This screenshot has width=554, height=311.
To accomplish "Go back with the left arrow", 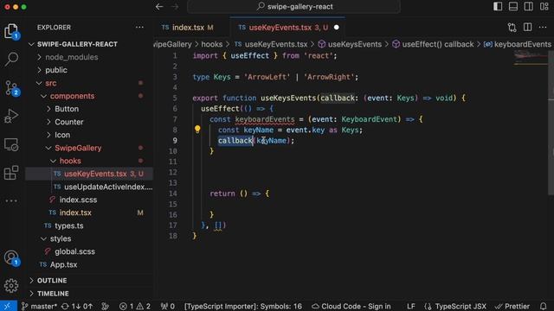I will [159, 6].
